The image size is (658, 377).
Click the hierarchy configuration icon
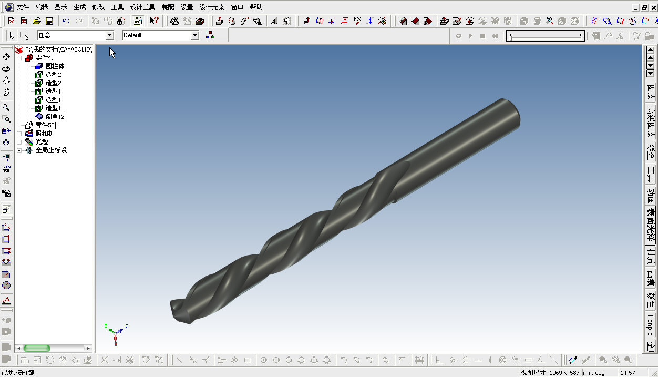[x=210, y=35]
